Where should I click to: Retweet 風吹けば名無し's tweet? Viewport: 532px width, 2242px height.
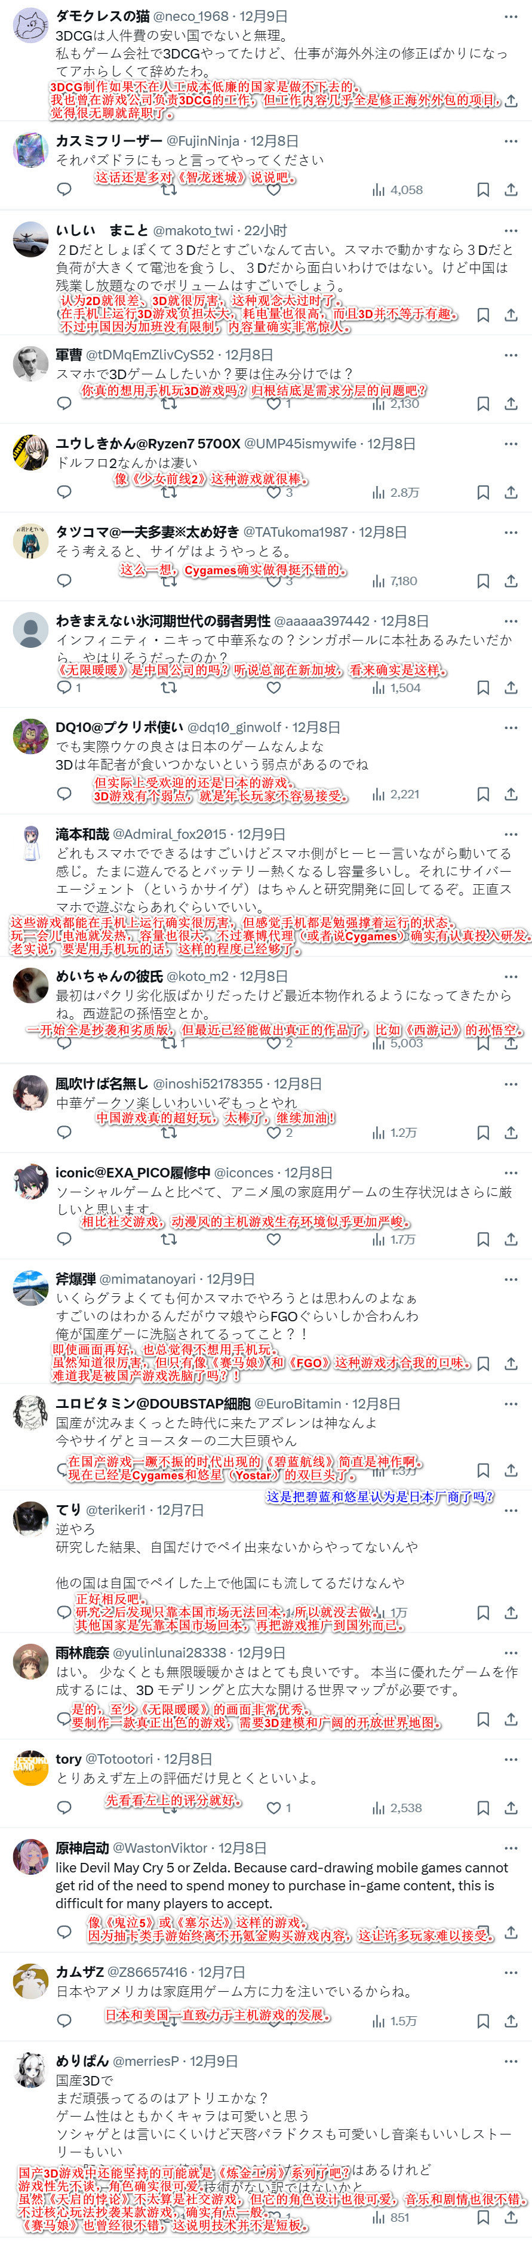point(169,1132)
